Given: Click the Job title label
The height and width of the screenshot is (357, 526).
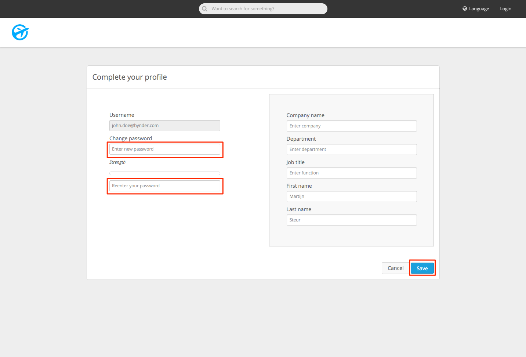Looking at the screenshot, I should [295, 162].
